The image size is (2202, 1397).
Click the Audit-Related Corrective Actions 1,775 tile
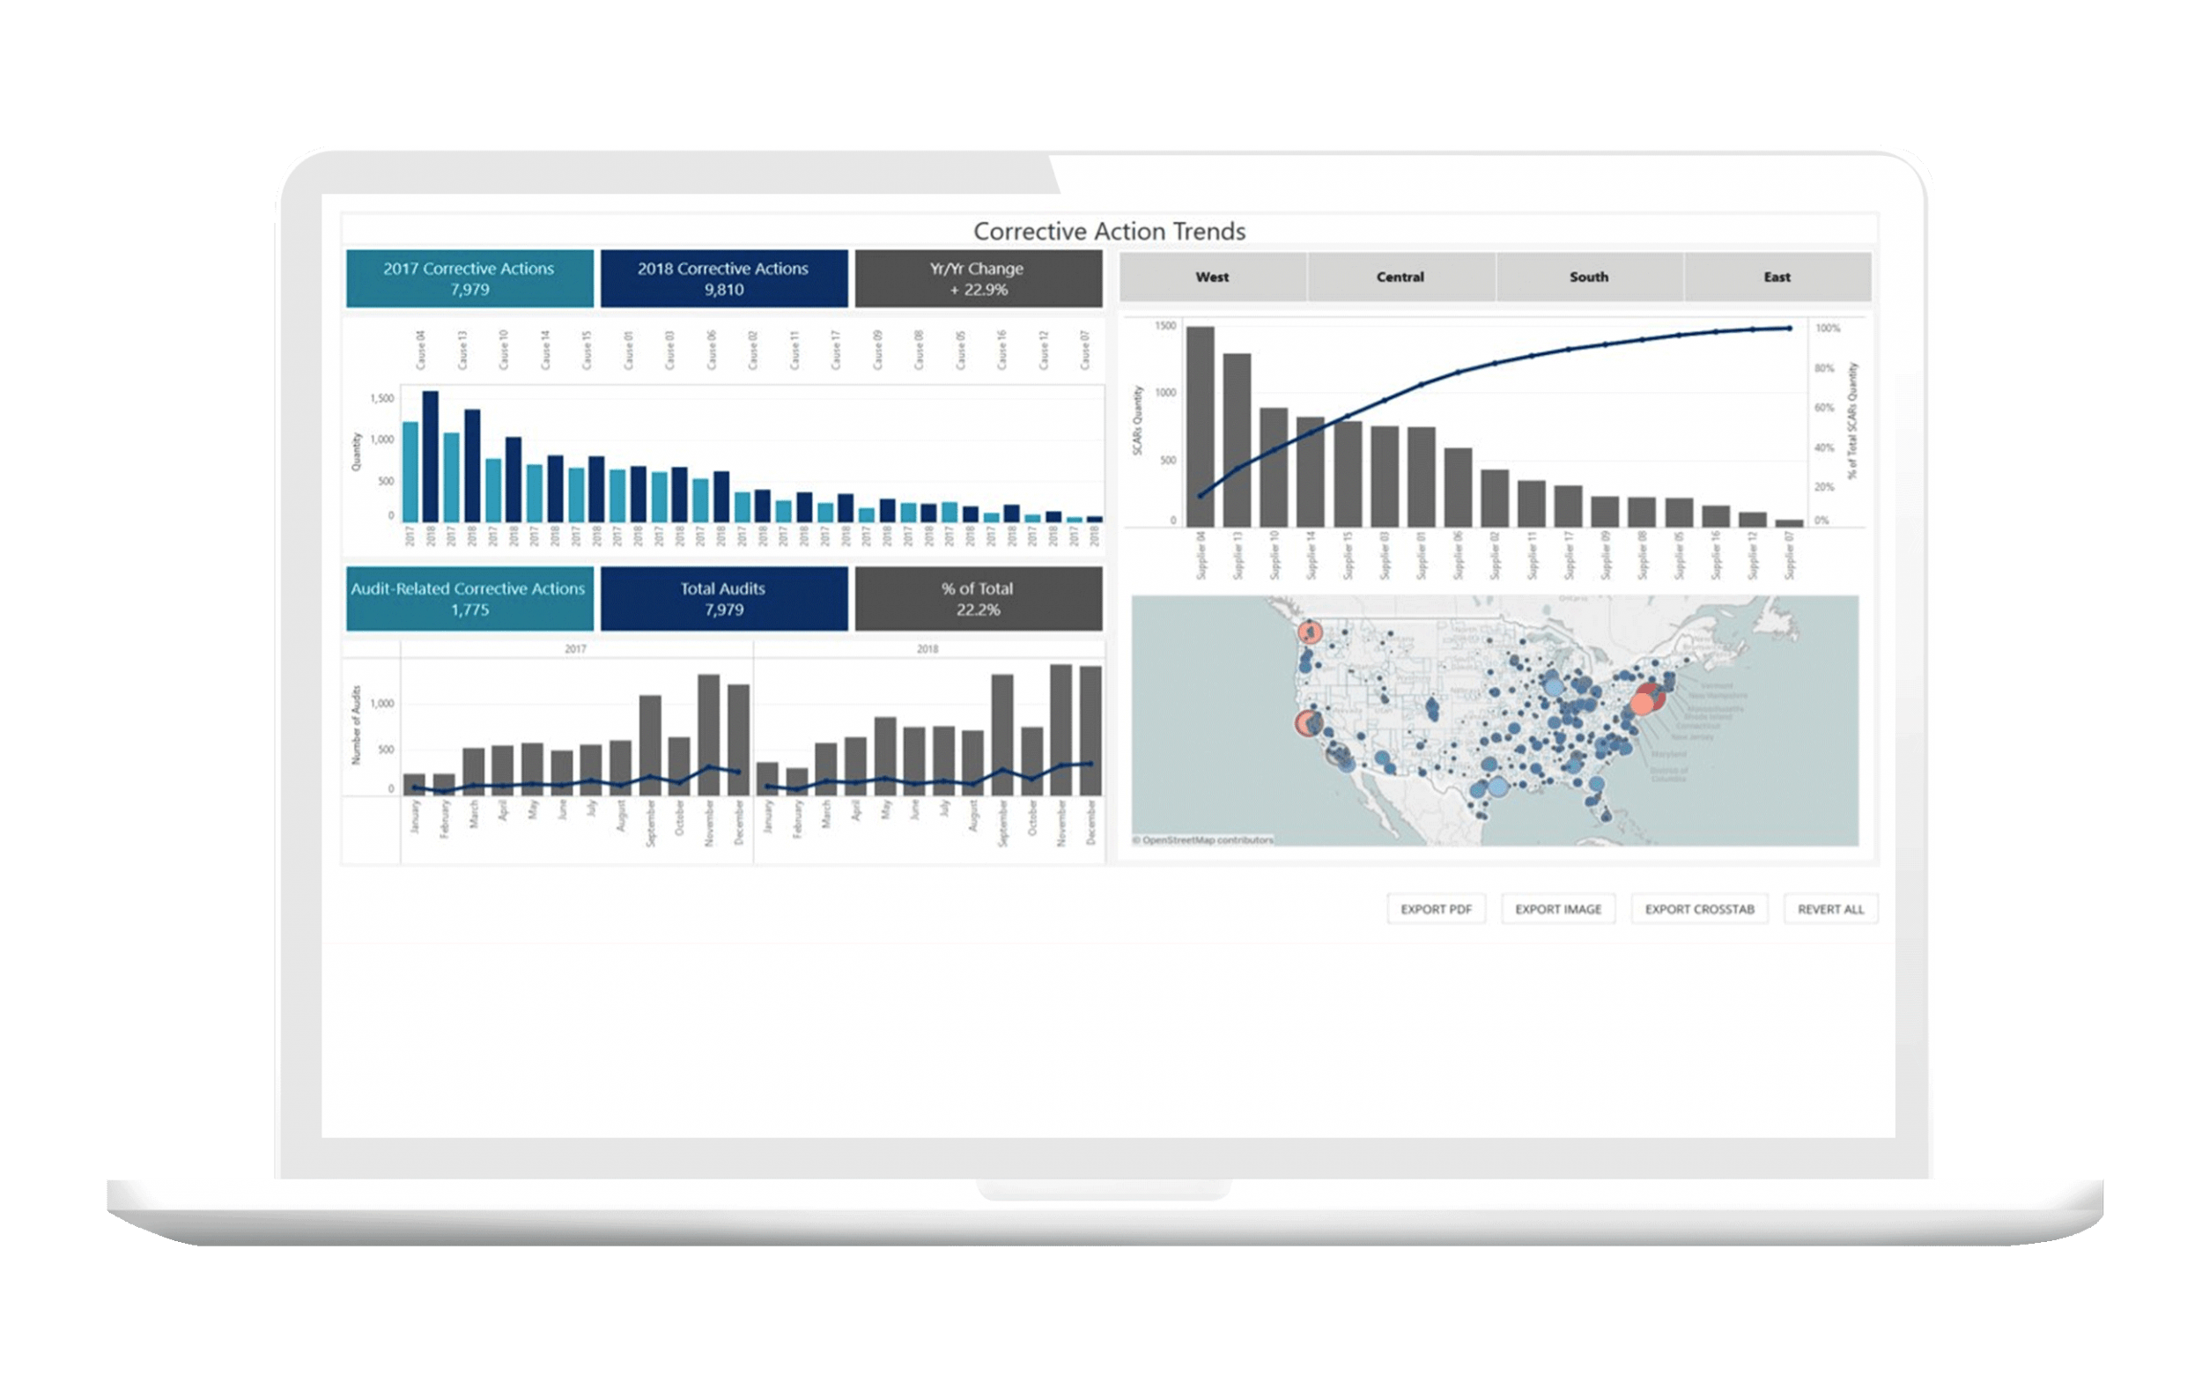(x=469, y=599)
